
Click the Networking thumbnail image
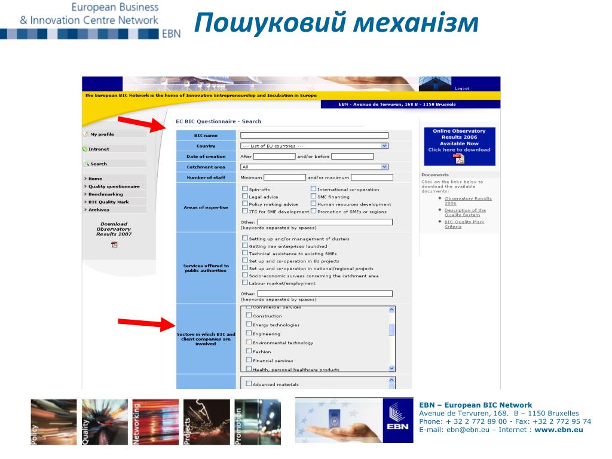coord(156,422)
